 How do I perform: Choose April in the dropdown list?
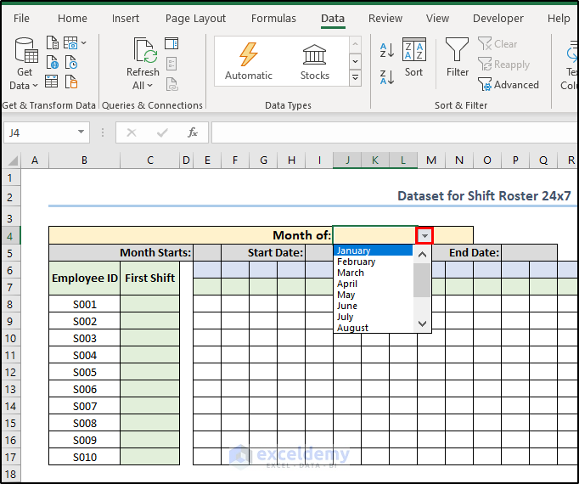pos(373,284)
